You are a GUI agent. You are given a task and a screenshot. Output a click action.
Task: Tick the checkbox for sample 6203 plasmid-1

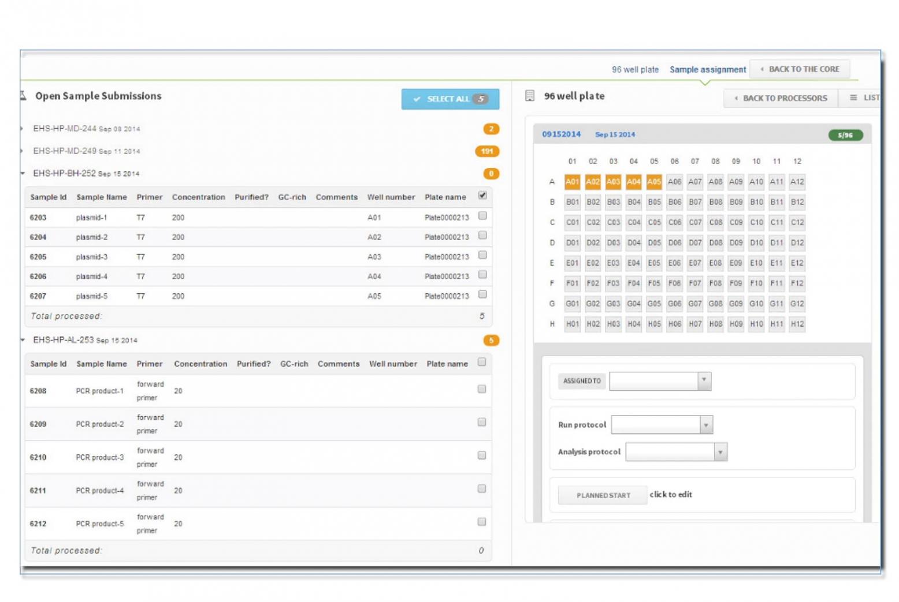coord(482,216)
